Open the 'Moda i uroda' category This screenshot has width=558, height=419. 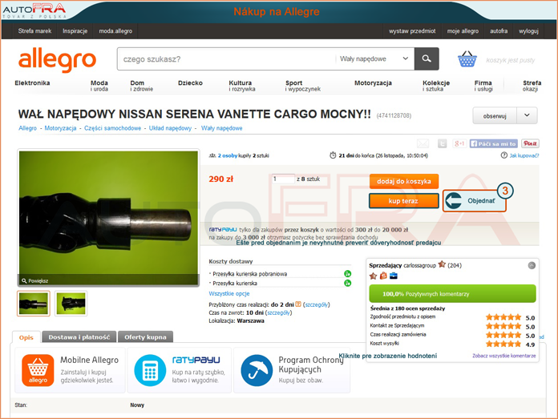[99, 86]
